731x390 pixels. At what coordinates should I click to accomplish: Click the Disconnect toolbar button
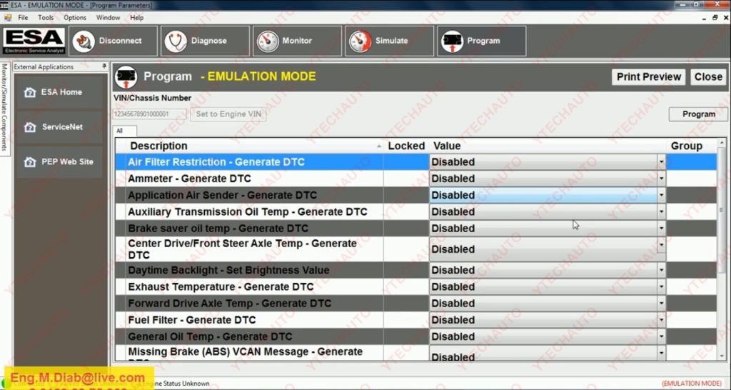point(113,41)
